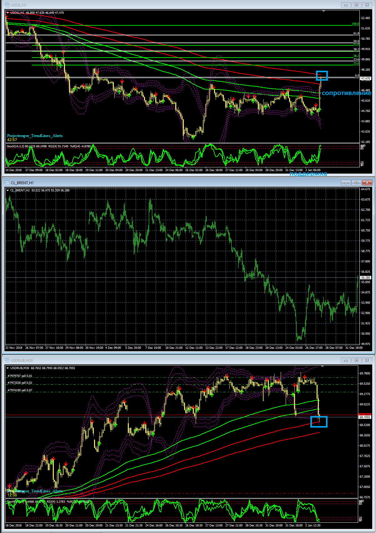The width and height of the screenshot is (376, 533).
Task: Select order label #7979707 sell 0.01
Action: pyautogui.click(x=20, y=376)
